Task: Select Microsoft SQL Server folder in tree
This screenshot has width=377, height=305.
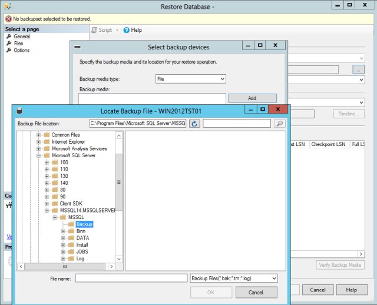Action: coord(74,155)
